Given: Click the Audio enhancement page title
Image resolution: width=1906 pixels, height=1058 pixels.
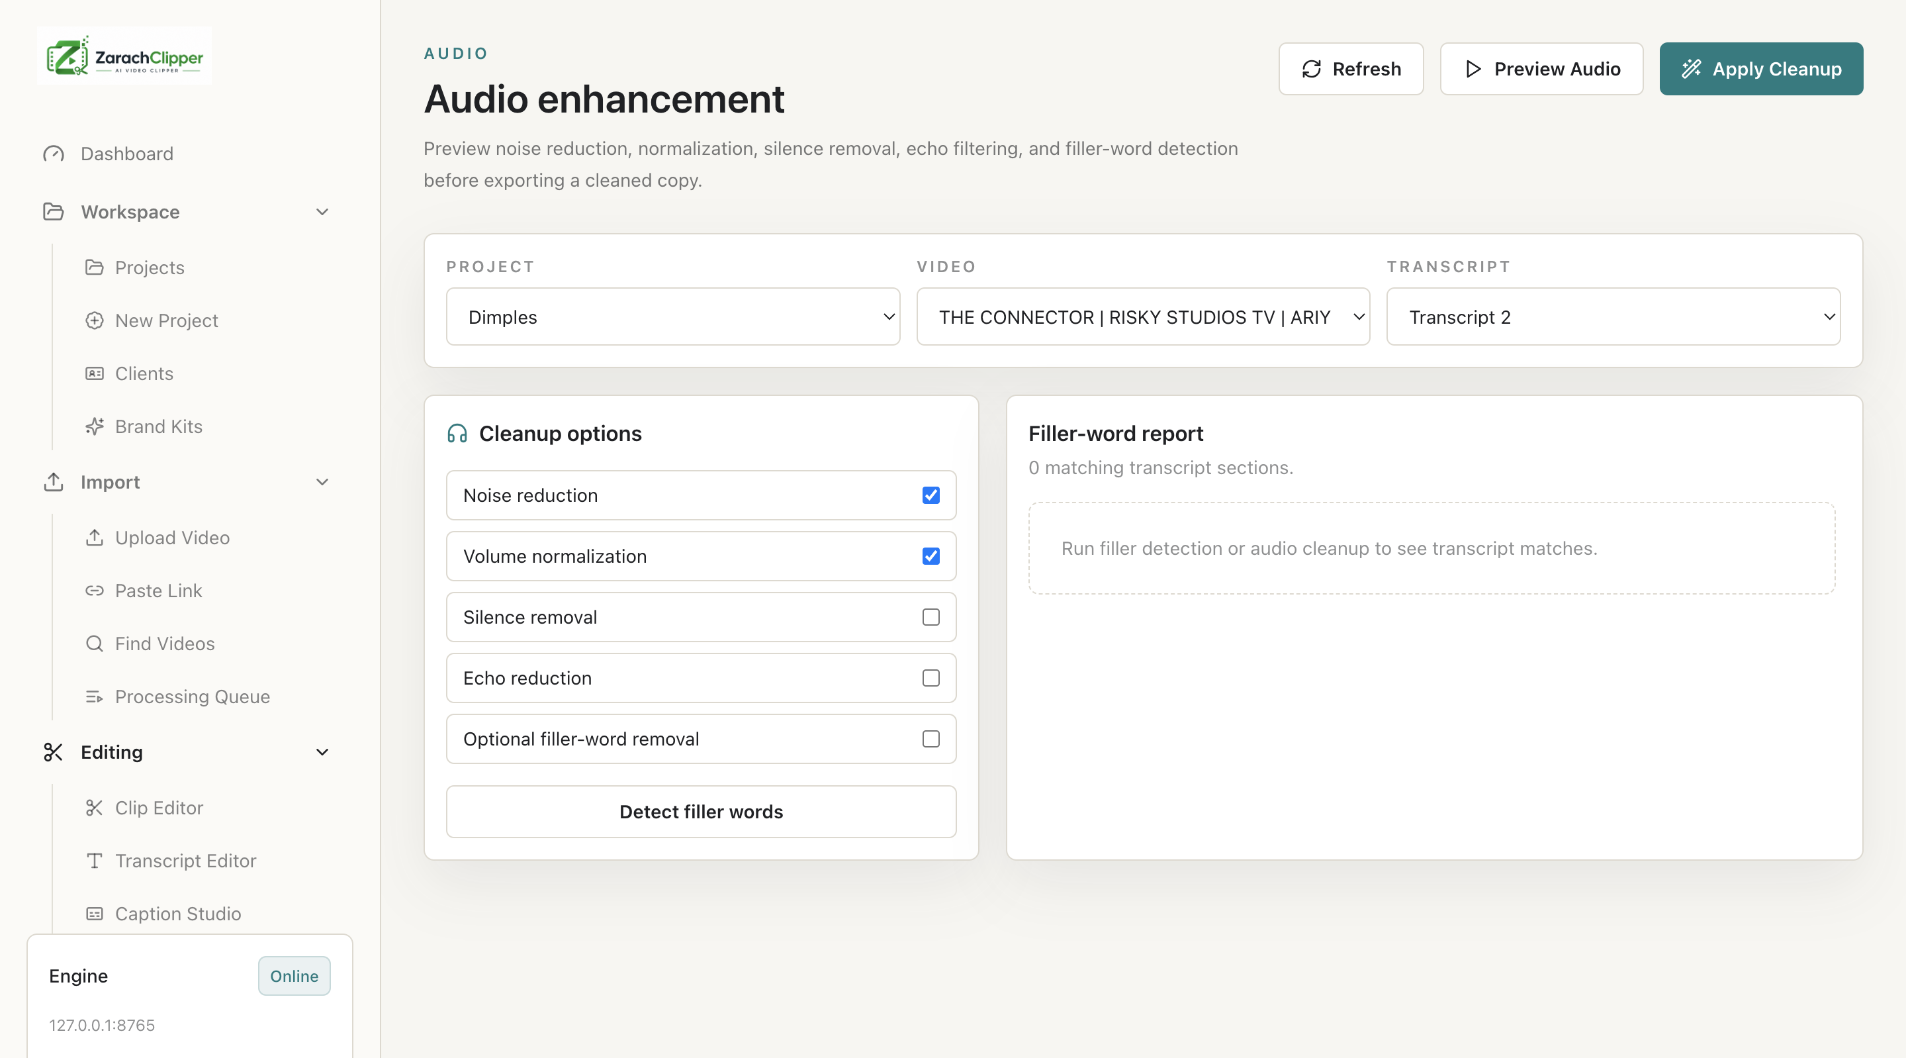Looking at the screenshot, I should click(604, 99).
